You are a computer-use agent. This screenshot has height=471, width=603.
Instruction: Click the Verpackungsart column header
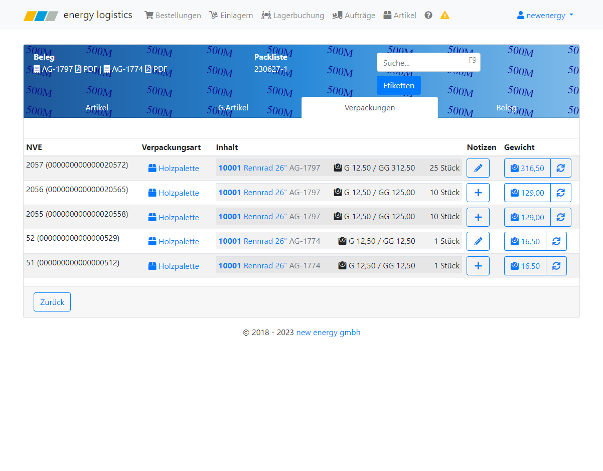point(171,147)
